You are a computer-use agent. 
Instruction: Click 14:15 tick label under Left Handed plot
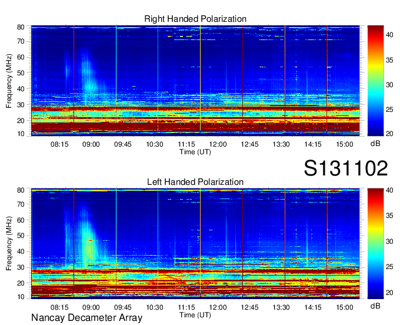pyautogui.click(x=313, y=307)
